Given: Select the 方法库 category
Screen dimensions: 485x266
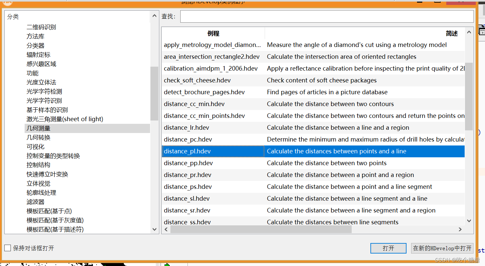Looking at the screenshot, I should pyautogui.click(x=35, y=36).
